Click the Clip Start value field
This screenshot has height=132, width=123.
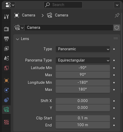83,118
